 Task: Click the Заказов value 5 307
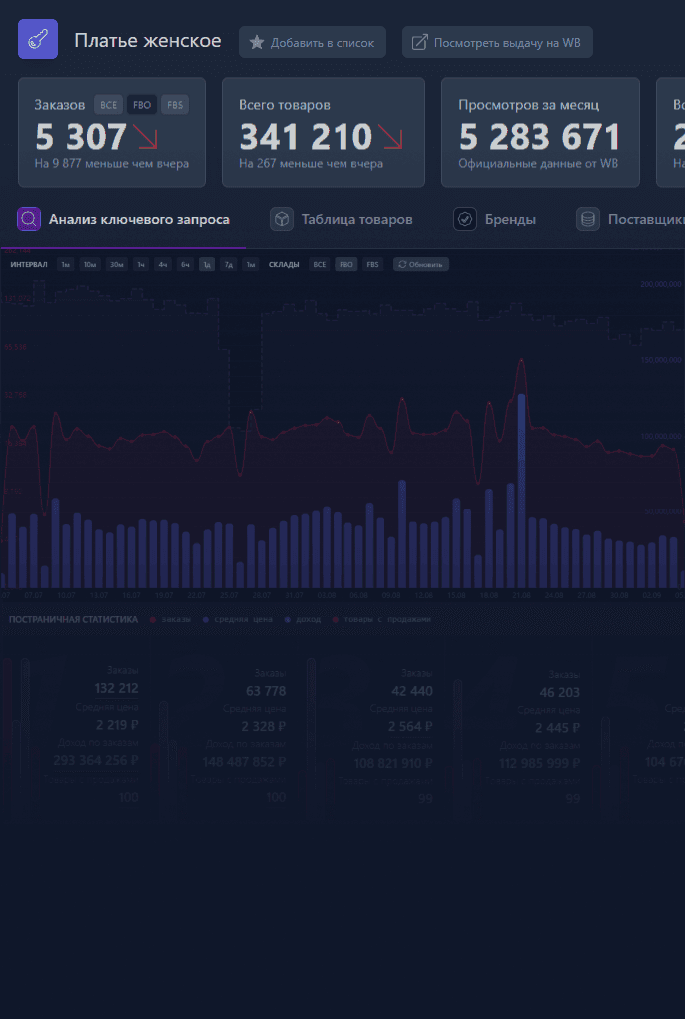[81, 137]
